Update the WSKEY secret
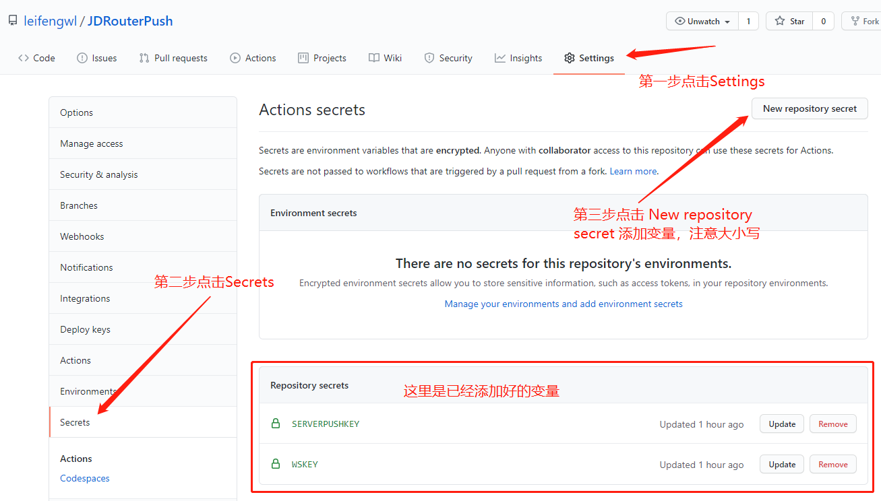This screenshot has width=881, height=501. click(x=782, y=464)
